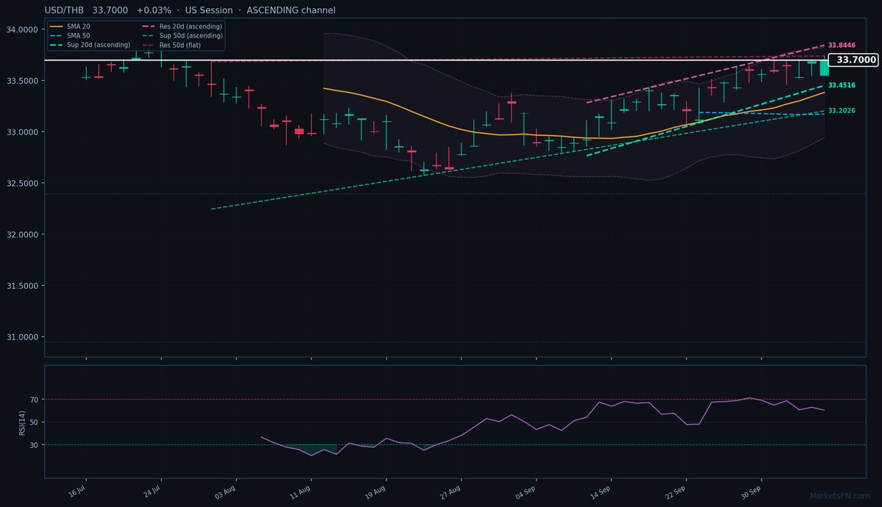This screenshot has height=507, width=882.
Task: Click the 33.5000 price axis label
Action: (23, 81)
